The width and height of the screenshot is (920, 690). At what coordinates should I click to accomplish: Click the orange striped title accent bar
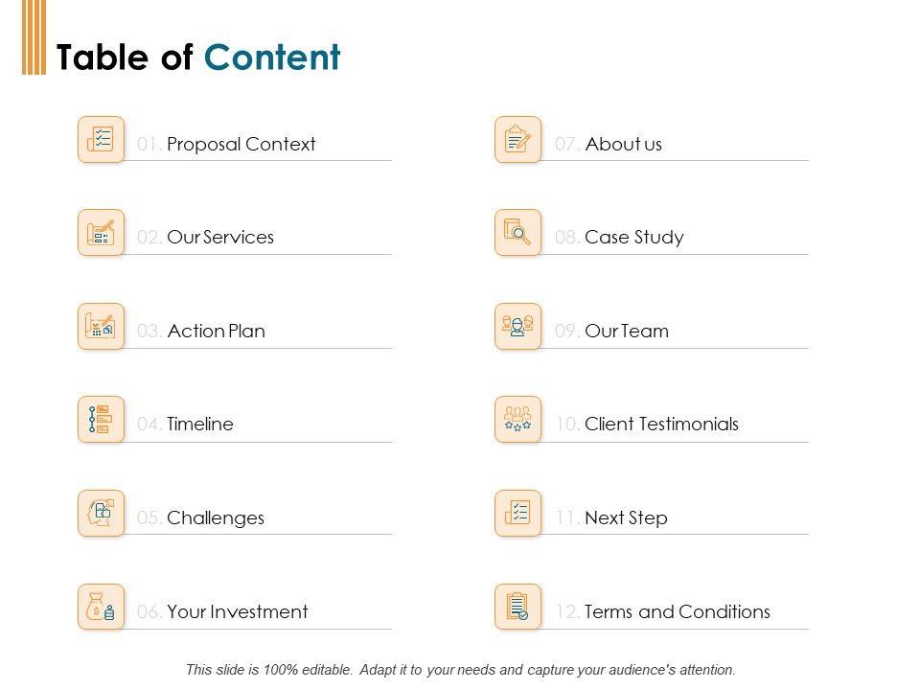click(x=34, y=37)
